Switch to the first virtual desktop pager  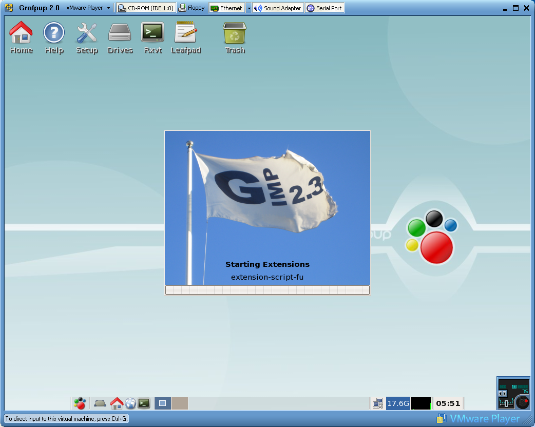pos(162,403)
